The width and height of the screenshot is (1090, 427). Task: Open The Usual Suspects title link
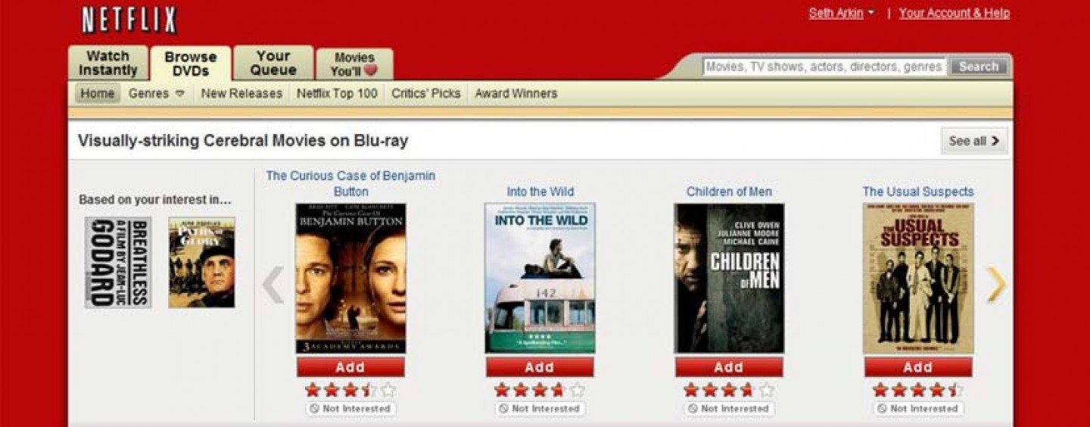tap(918, 192)
